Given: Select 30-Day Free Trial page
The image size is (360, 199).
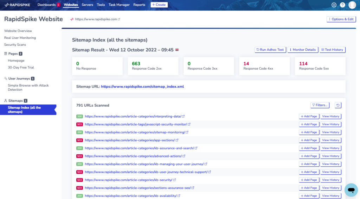Looking at the screenshot, I should coord(21,68).
